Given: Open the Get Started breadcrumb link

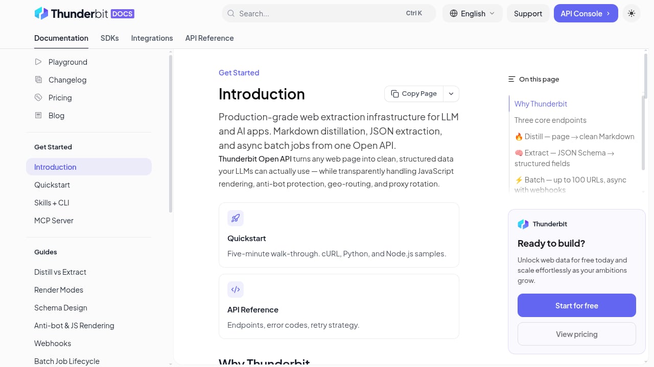Looking at the screenshot, I should point(239,72).
